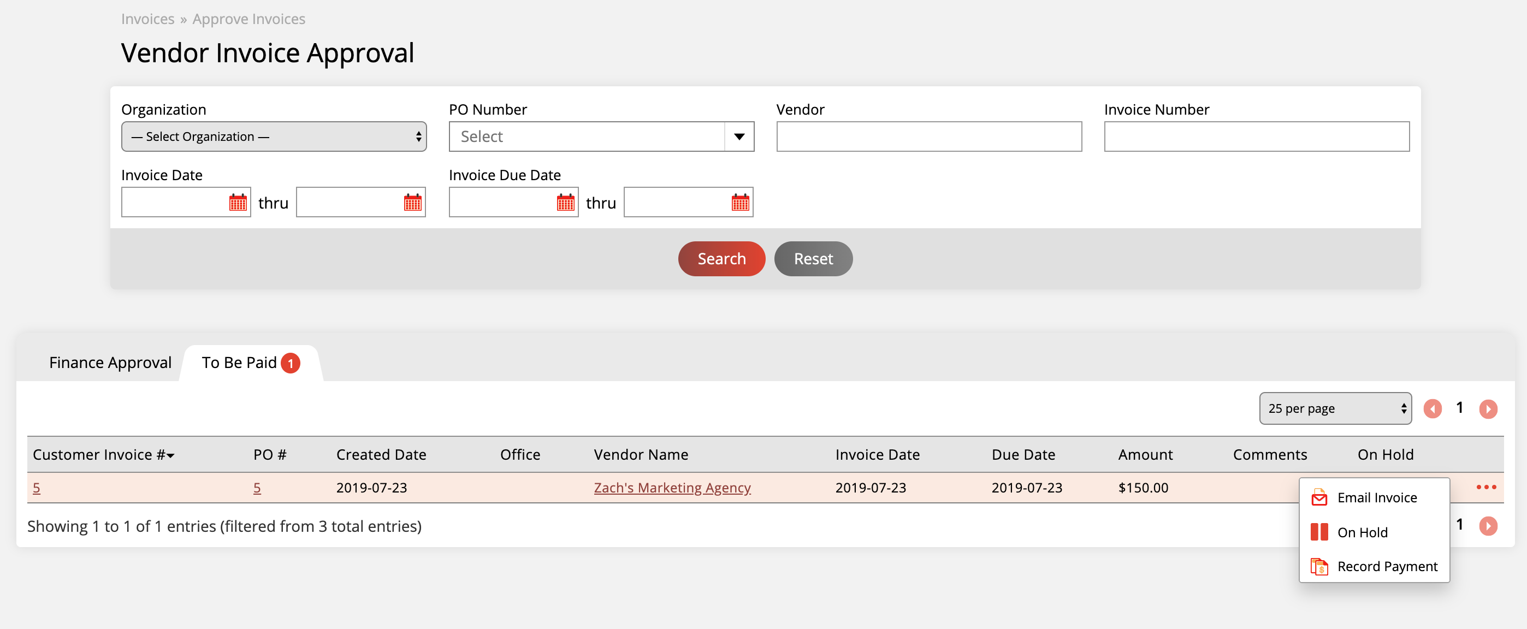The height and width of the screenshot is (629, 1527).
Task: Click the Showing 1 to 1 entries text
Action: [x=224, y=526]
